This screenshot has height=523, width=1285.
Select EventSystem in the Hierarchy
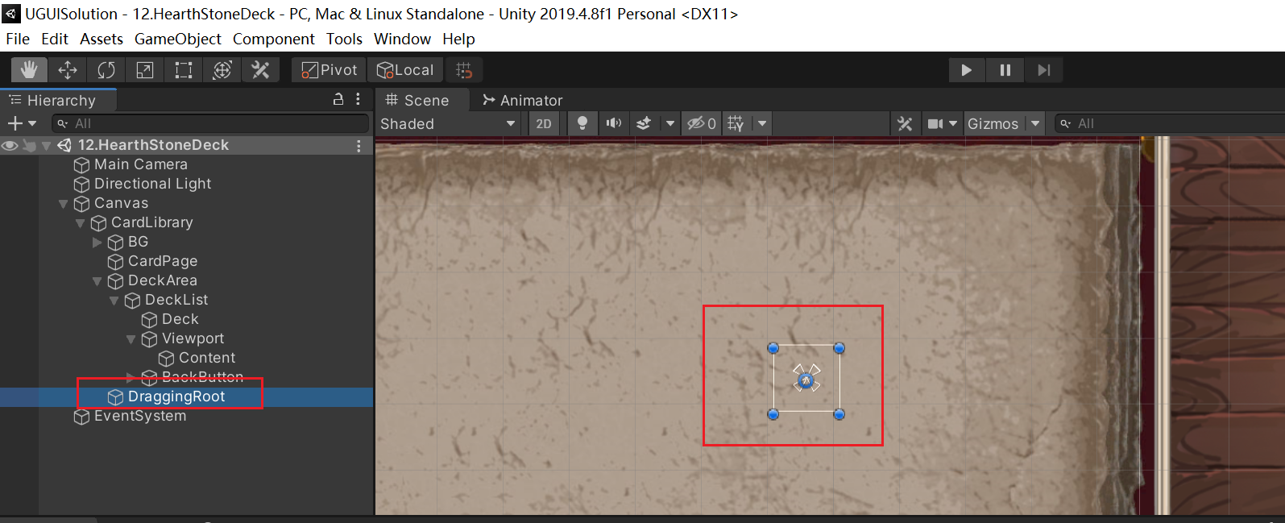point(139,416)
